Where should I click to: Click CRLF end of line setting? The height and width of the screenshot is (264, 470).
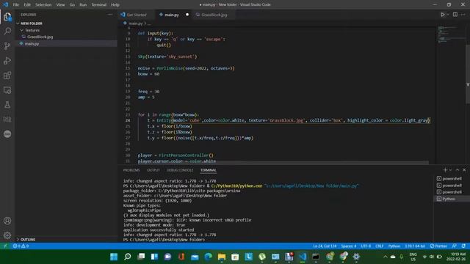[379, 246]
